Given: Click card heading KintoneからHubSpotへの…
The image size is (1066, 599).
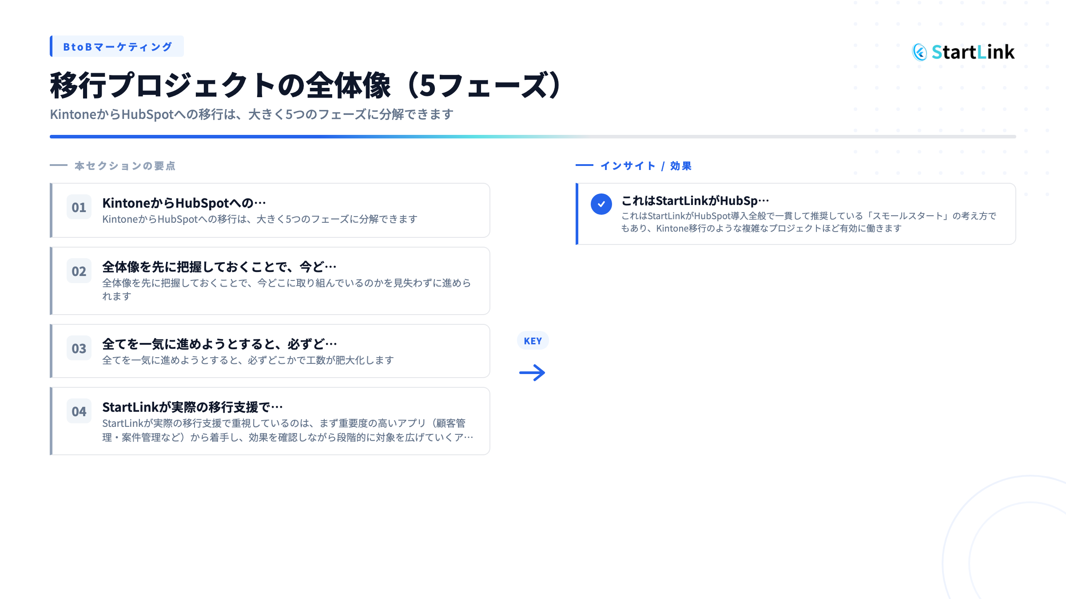Looking at the screenshot, I should coord(184,203).
